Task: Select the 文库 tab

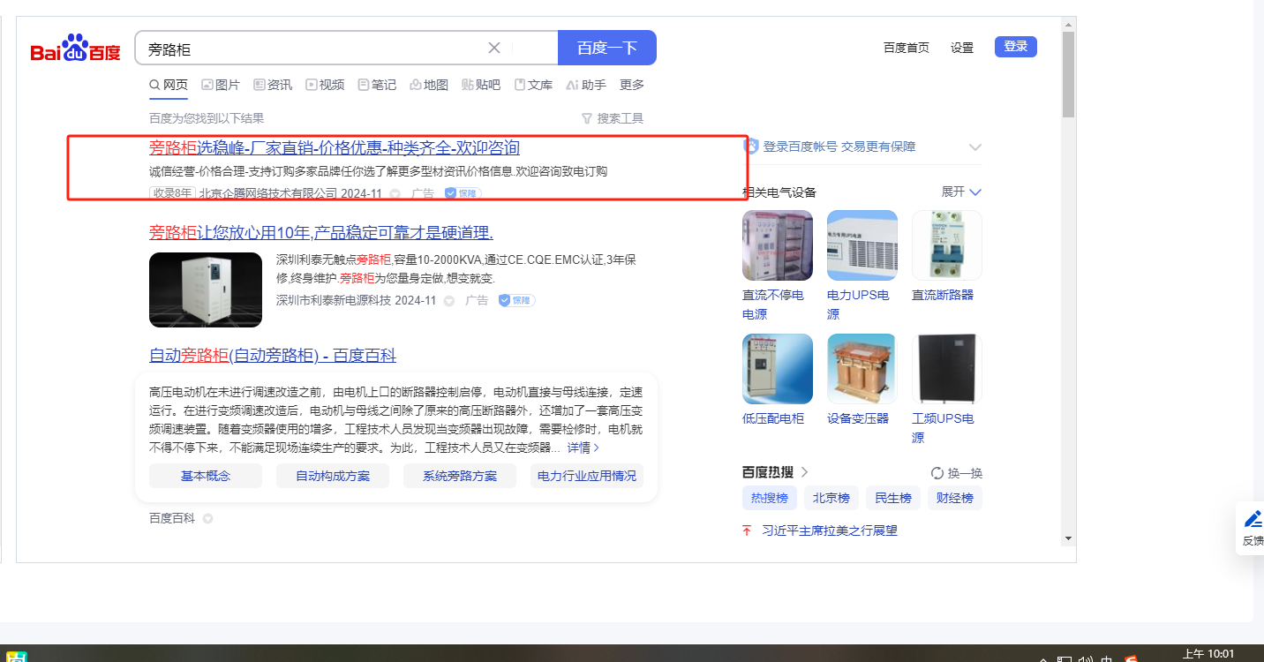Action: (533, 85)
